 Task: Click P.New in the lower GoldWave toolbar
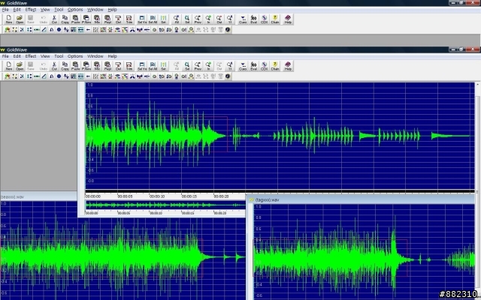pos(86,65)
